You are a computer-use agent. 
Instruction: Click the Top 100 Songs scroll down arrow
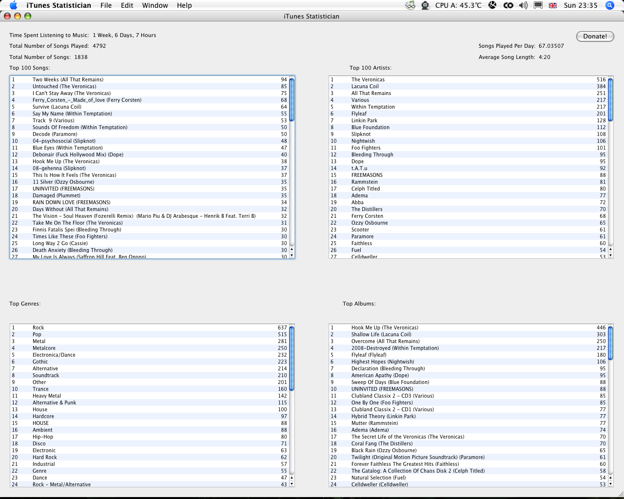pyautogui.click(x=292, y=255)
